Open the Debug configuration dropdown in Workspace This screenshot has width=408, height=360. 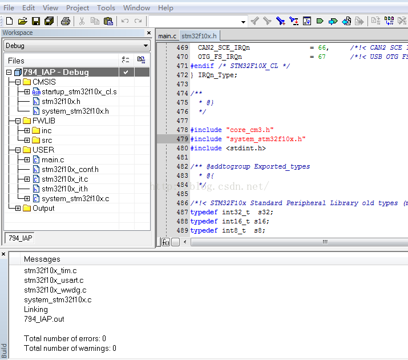pyautogui.click(x=146, y=46)
